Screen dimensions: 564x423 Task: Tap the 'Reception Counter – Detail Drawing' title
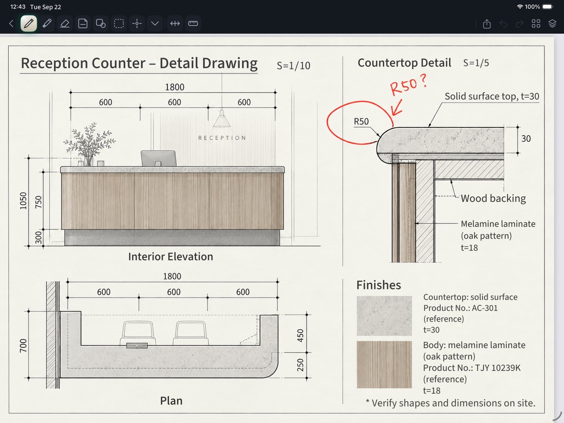point(139,63)
